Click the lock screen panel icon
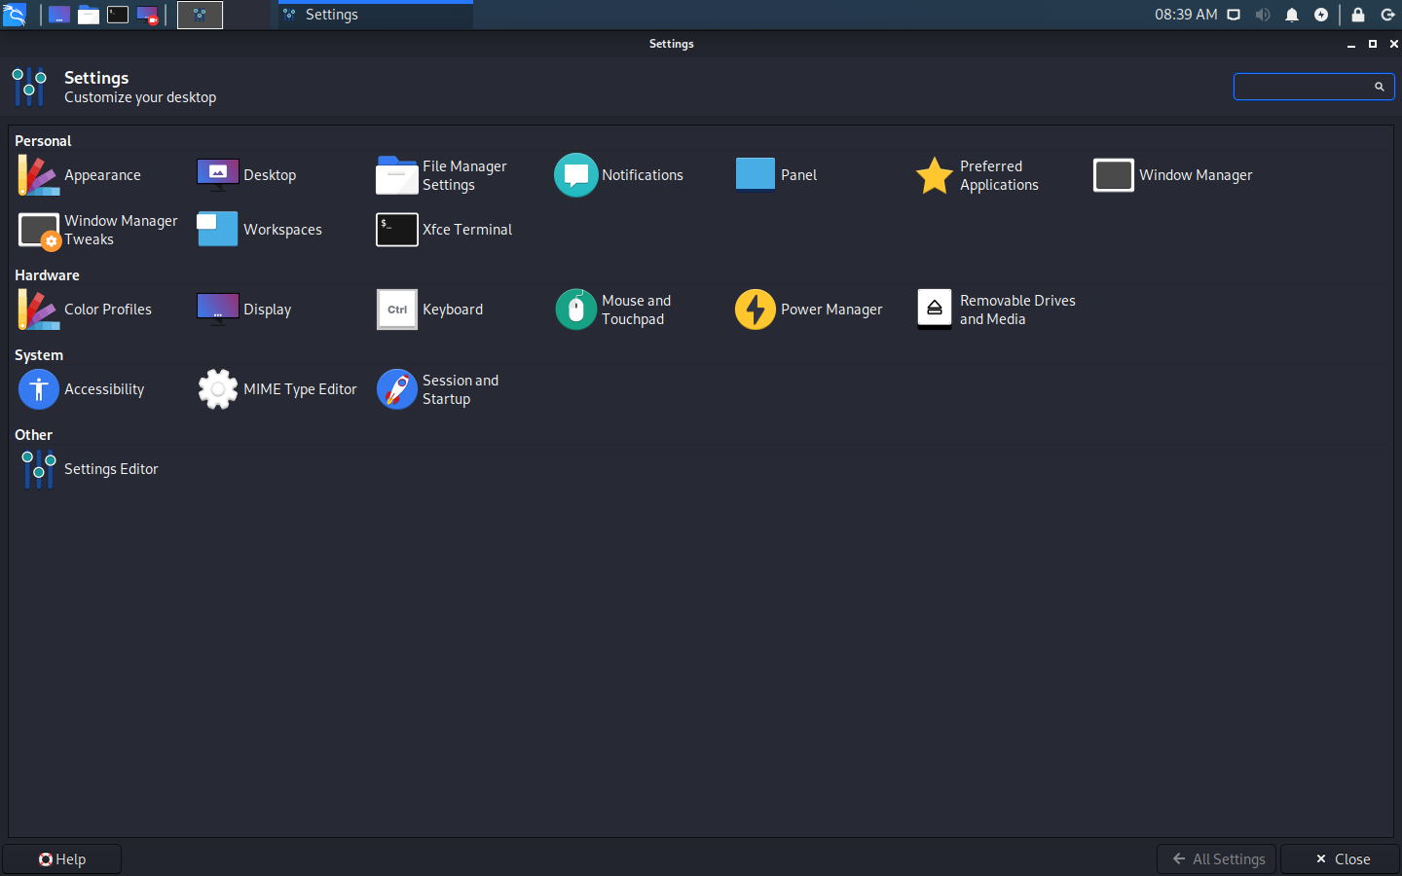The width and height of the screenshot is (1402, 876). [x=1358, y=15]
